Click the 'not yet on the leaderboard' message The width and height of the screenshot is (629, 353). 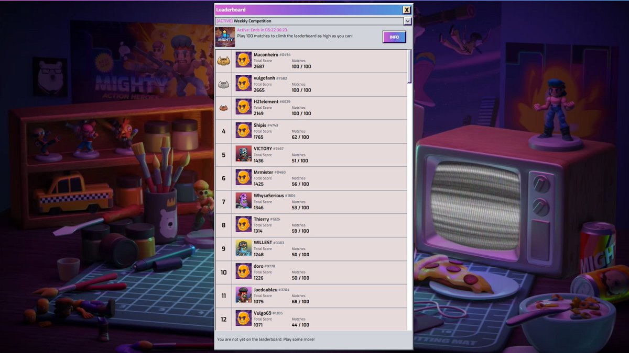[266, 339]
